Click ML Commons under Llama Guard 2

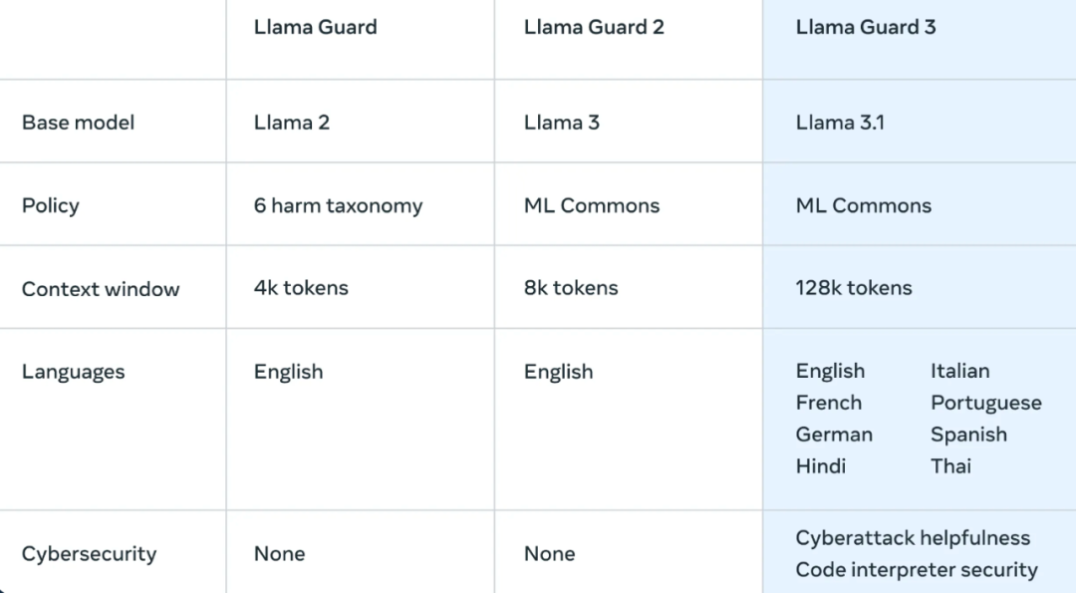pyautogui.click(x=592, y=205)
